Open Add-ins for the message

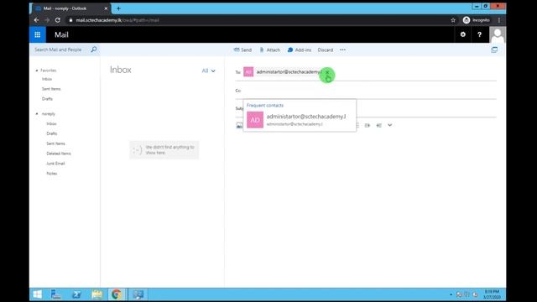[300, 49]
